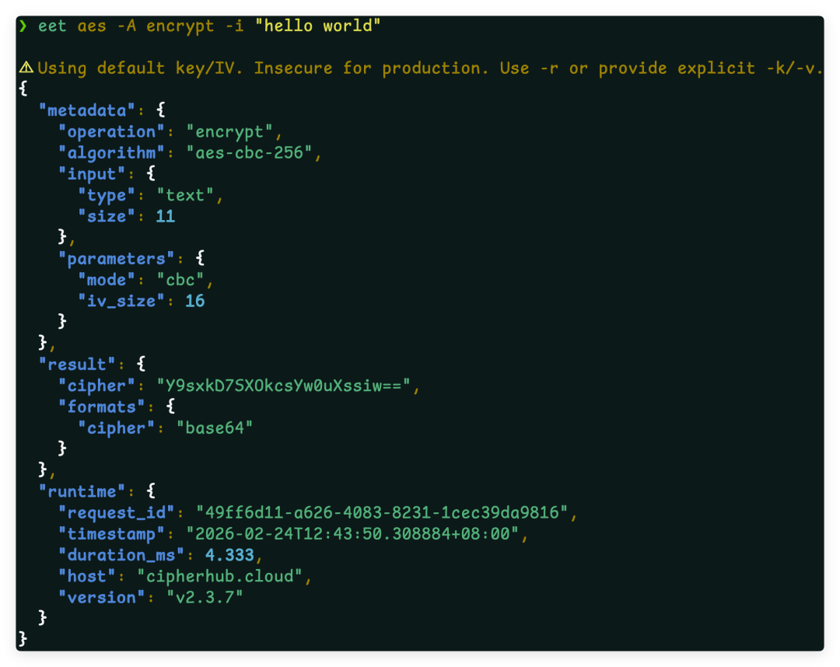Click the request_id UUID value

tap(382, 512)
